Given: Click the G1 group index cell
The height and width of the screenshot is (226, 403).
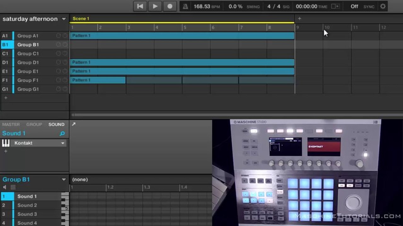Looking at the screenshot, I should 6,89.
